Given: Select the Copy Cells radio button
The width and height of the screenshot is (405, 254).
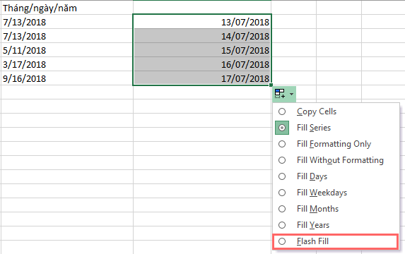Looking at the screenshot, I should pyautogui.click(x=282, y=111).
